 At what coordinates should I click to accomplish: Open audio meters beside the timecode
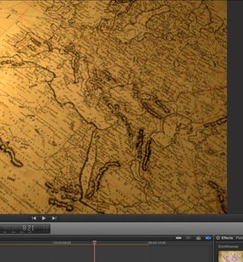(x=46, y=229)
